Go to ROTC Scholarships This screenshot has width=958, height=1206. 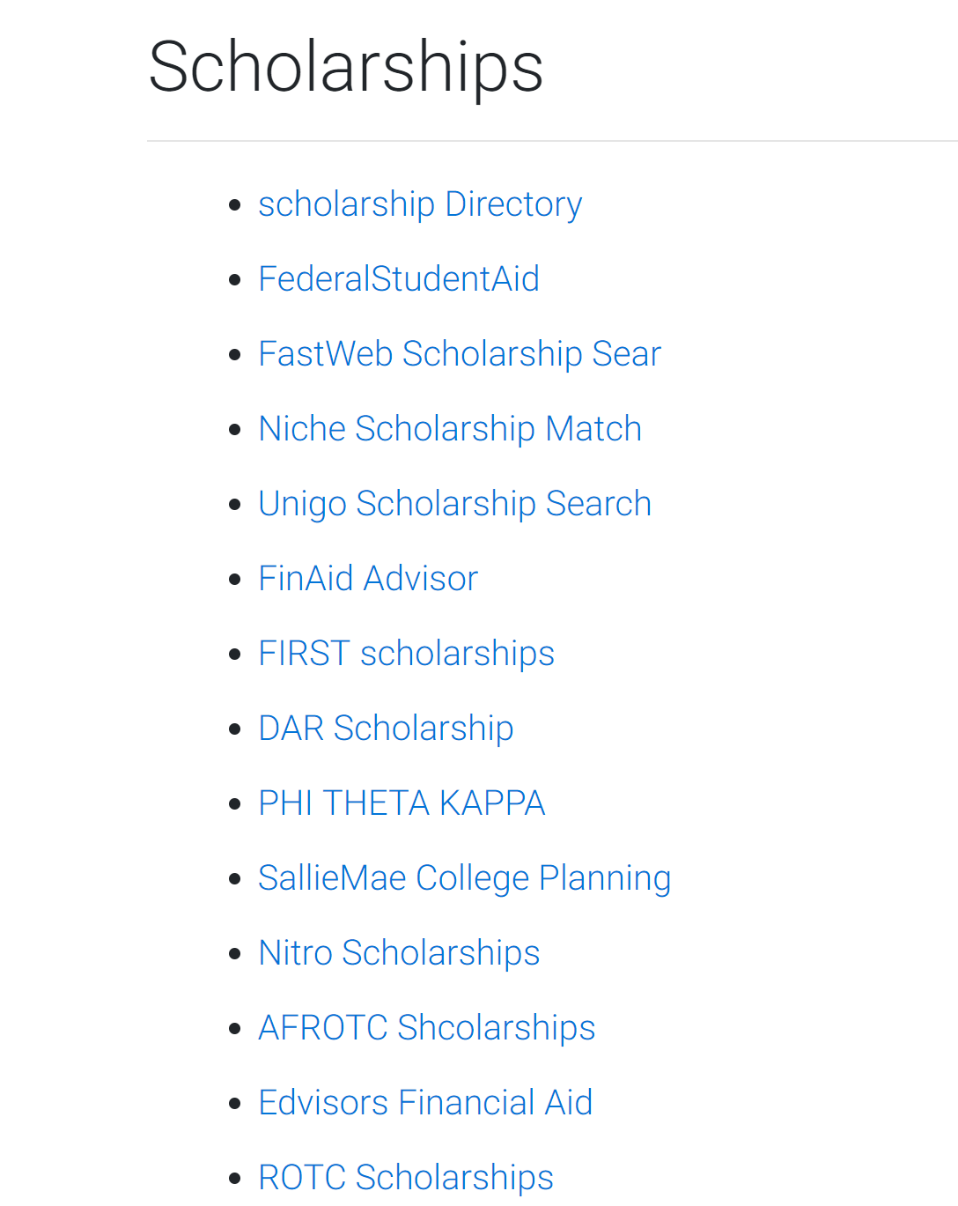[406, 1178]
